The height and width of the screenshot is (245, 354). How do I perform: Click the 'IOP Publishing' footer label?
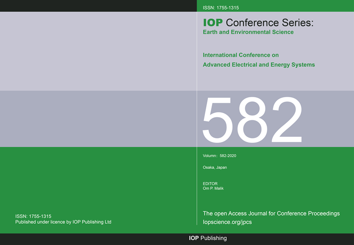pos(208,238)
